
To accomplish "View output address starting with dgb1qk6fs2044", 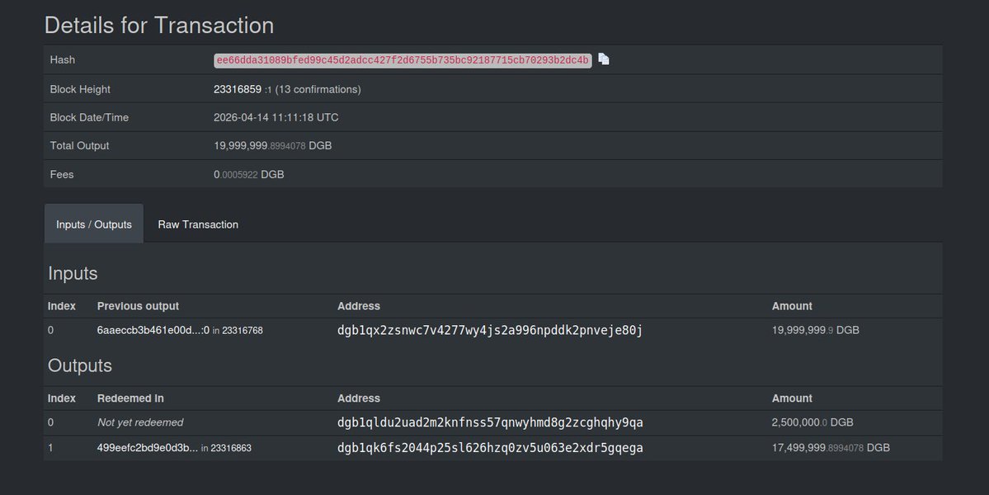I will [x=490, y=448].
